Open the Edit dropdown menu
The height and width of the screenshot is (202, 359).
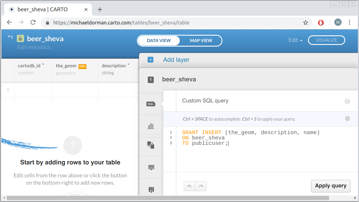(x=295, y=40)
